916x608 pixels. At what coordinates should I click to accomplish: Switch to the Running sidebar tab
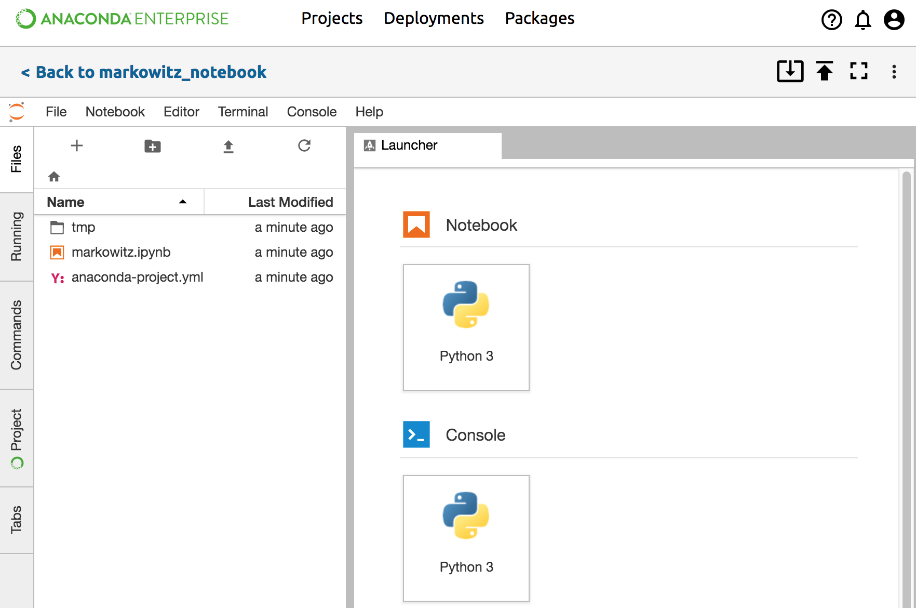point(17,236)
